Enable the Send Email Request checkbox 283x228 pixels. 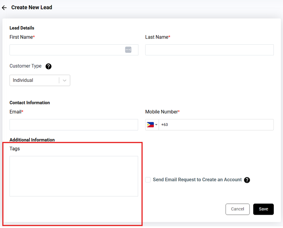[148, 180]
